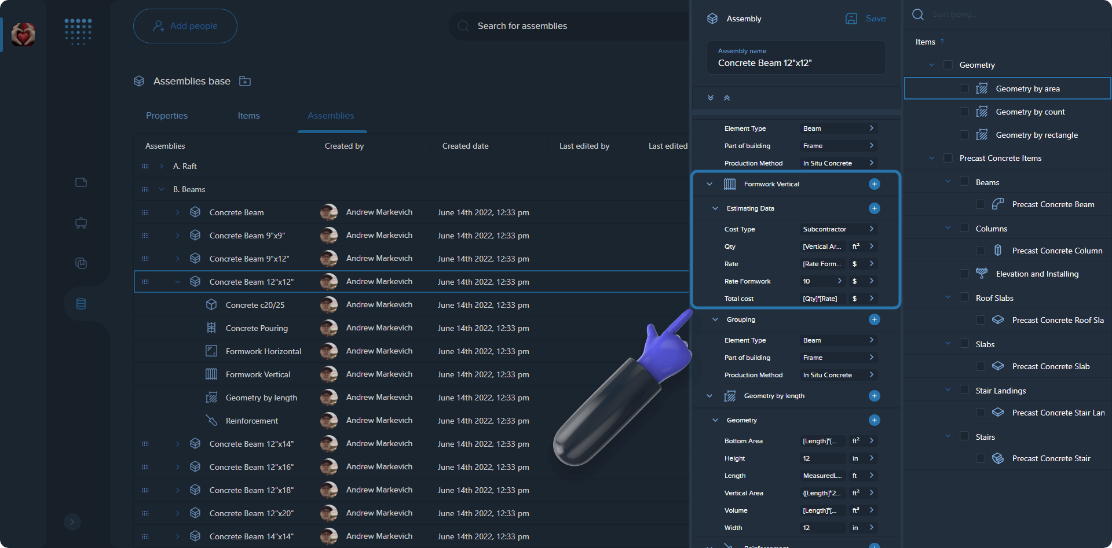Click the search magnifier icon in items panel
Viewport: 1112px width, 548px height.
tap(917, 14)
